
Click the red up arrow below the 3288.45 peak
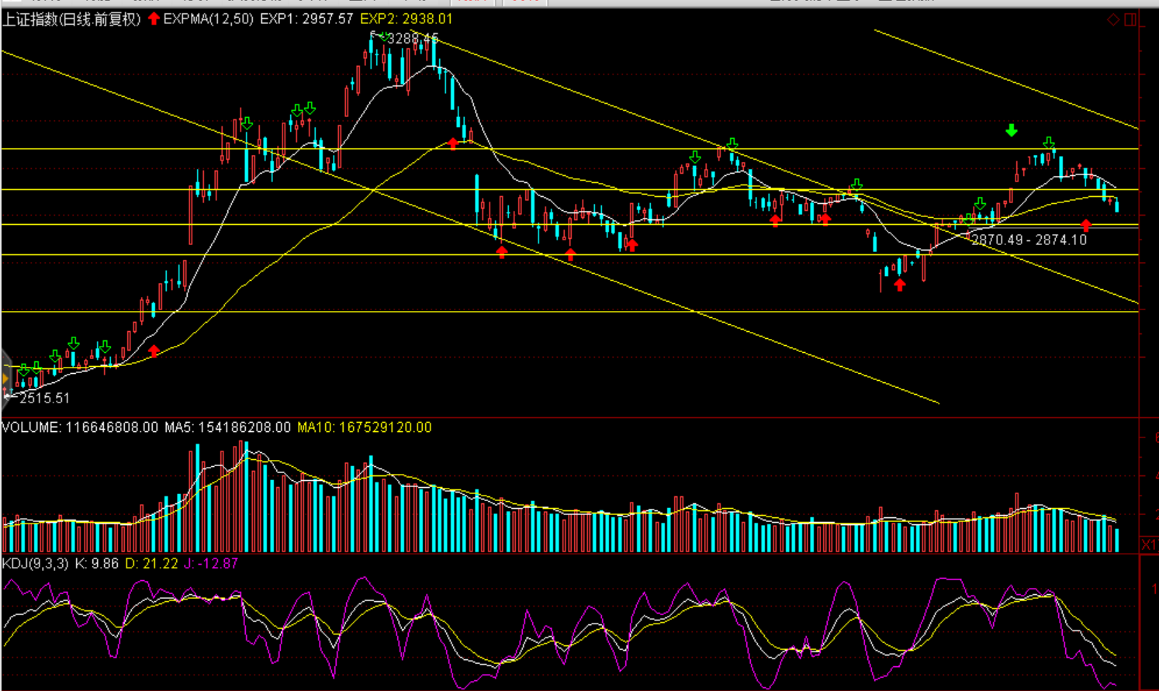tap(454, 143)
